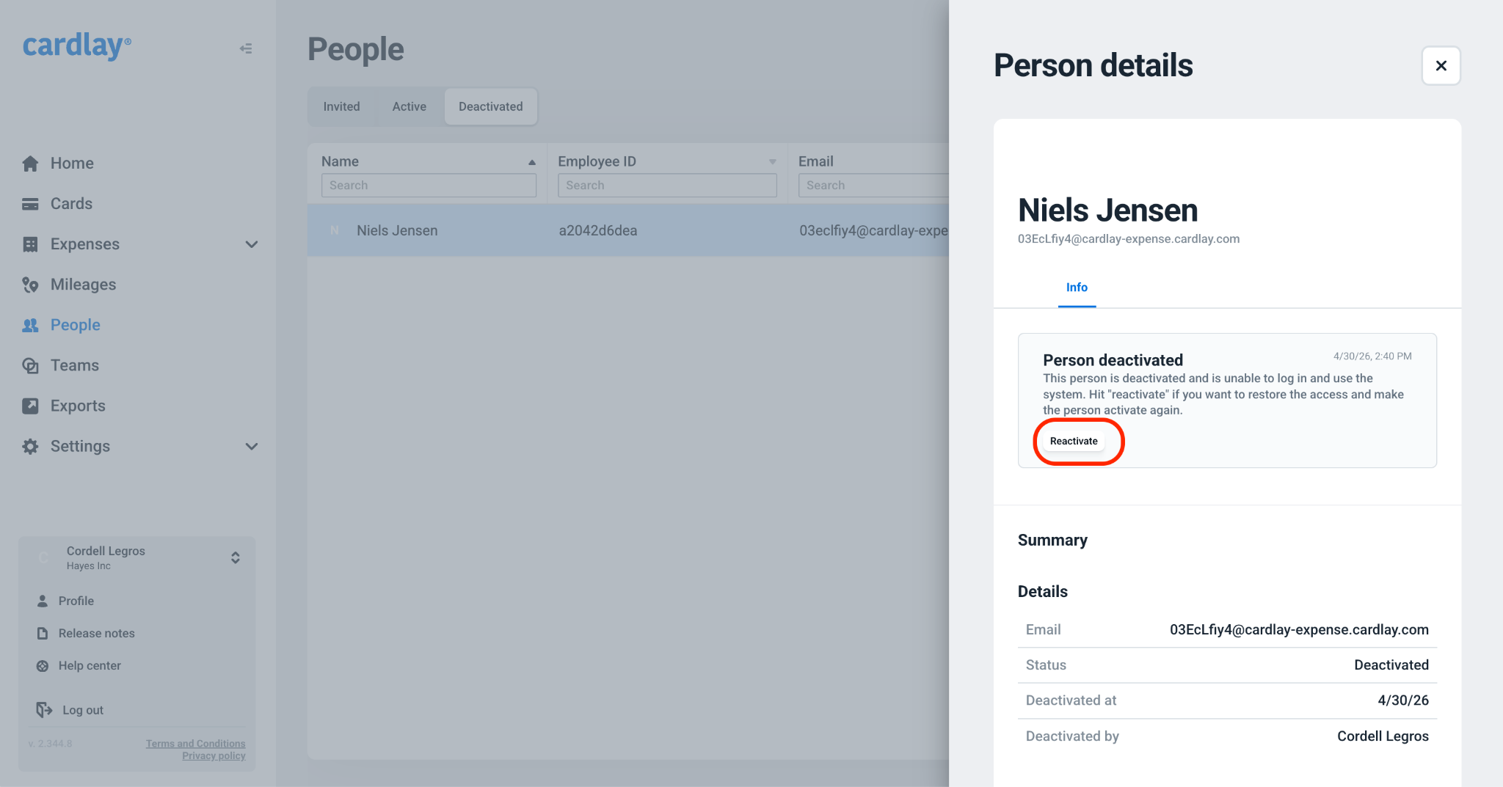1503x787 pixels.
Task: Click the People group icon
Action: 30,325
